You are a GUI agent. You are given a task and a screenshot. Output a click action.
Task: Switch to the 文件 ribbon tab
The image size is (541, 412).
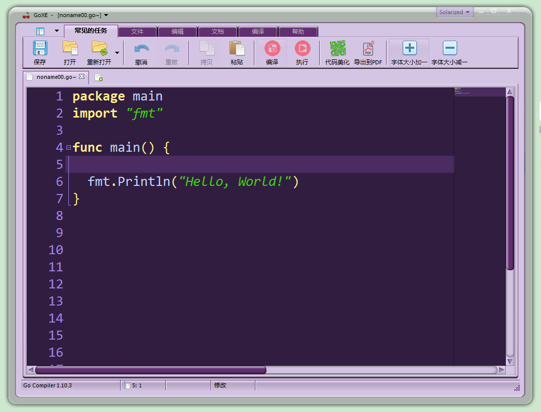137,32
